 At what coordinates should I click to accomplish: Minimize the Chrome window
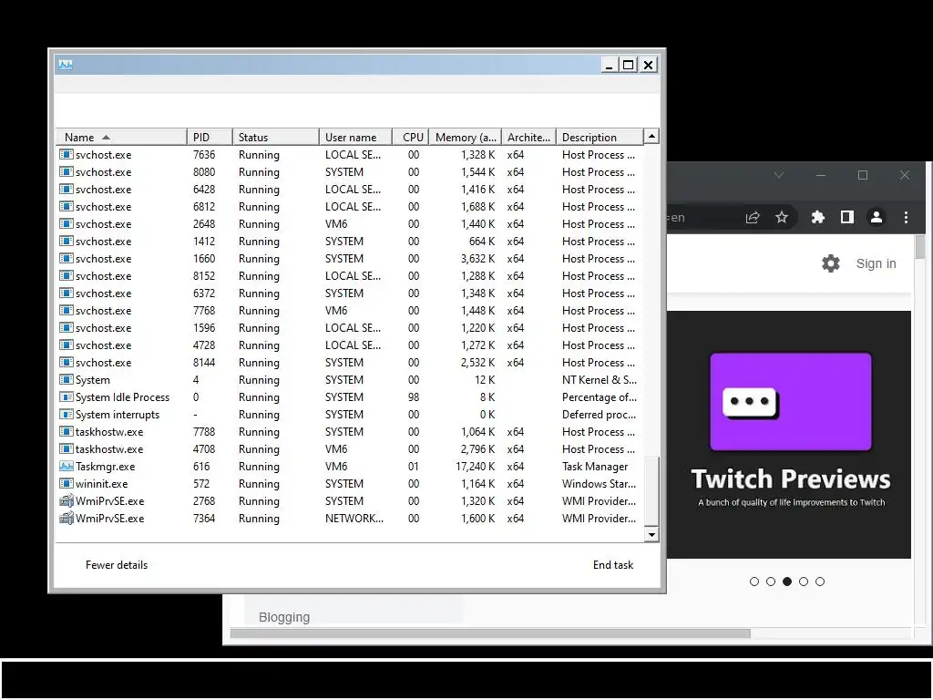tap(821, 175)
